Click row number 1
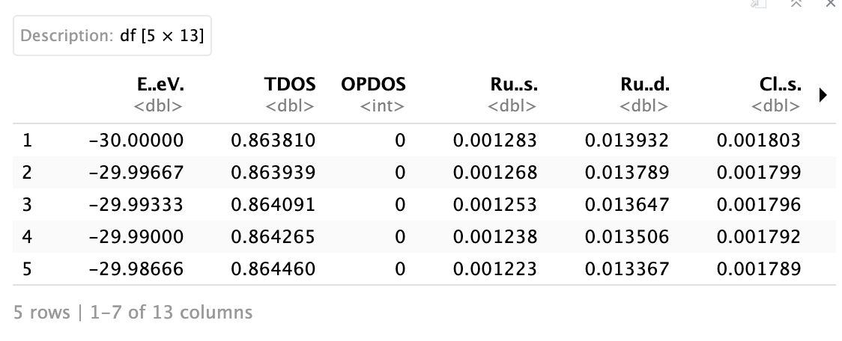 point(27,141)
